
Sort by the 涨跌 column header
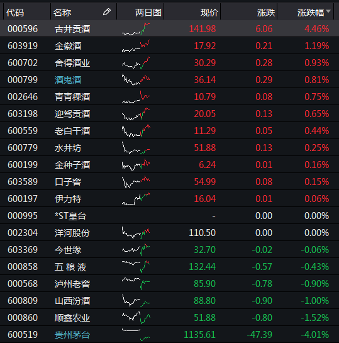[x=266, y=13]
